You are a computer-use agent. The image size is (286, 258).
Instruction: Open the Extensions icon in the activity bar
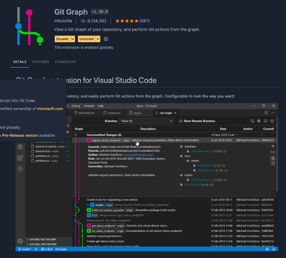(x=20, y=158)
